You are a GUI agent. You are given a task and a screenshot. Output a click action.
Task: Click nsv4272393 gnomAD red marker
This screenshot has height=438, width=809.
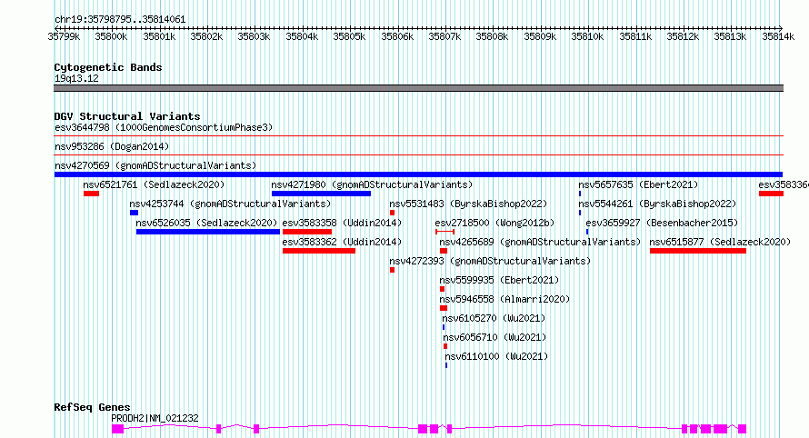[x=392, y=270]
